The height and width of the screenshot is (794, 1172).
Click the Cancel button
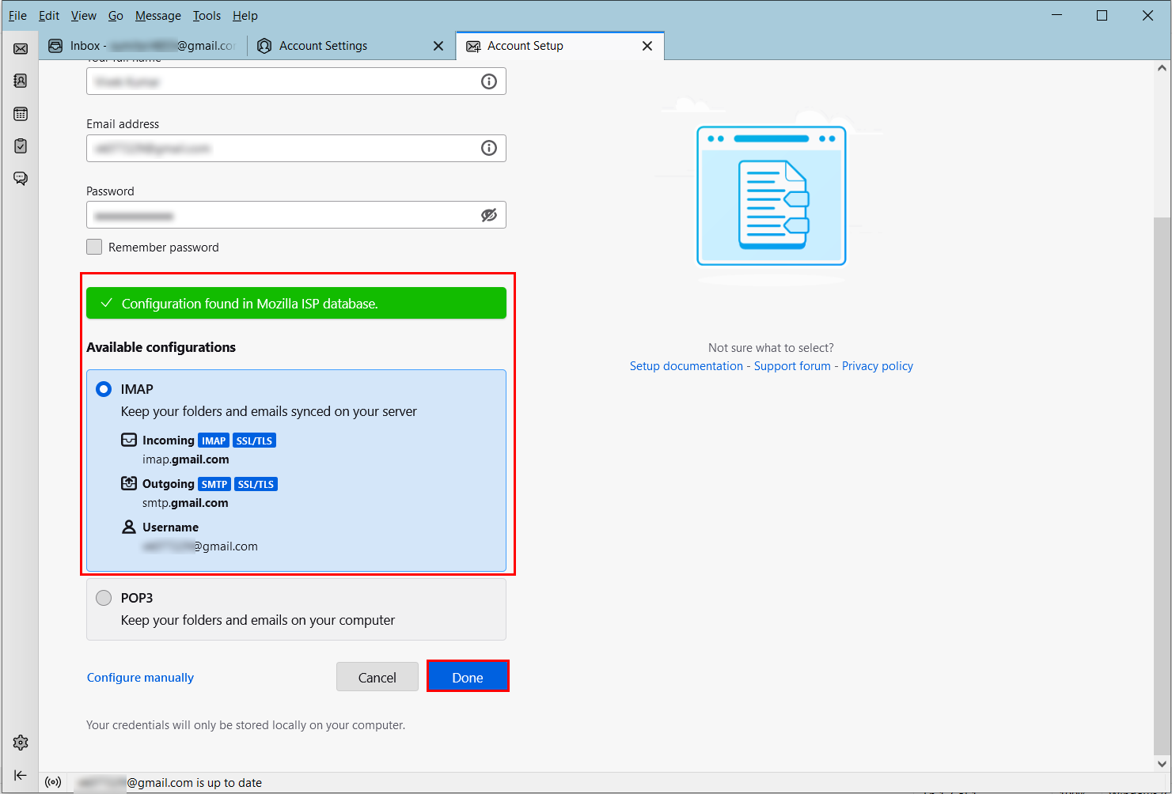[x=377, y=677]
